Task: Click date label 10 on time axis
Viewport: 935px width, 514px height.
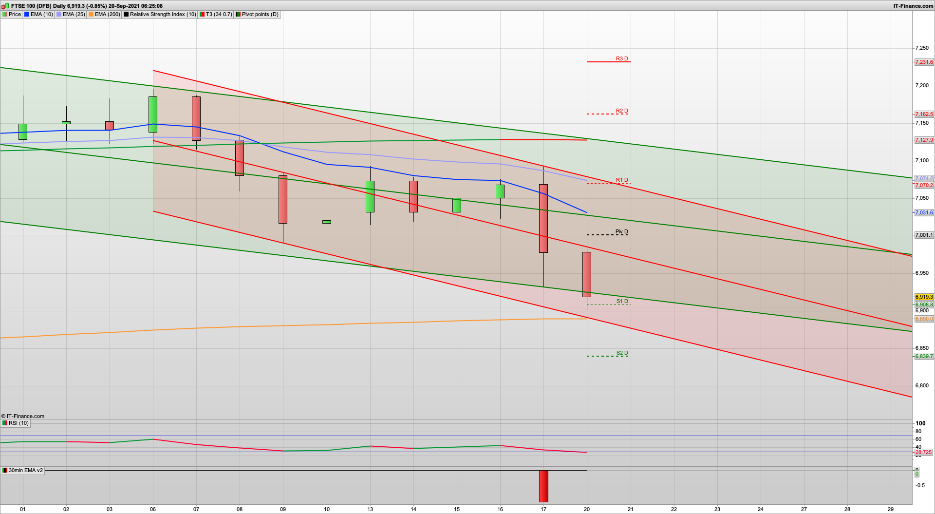Action: tap(327, 510)
